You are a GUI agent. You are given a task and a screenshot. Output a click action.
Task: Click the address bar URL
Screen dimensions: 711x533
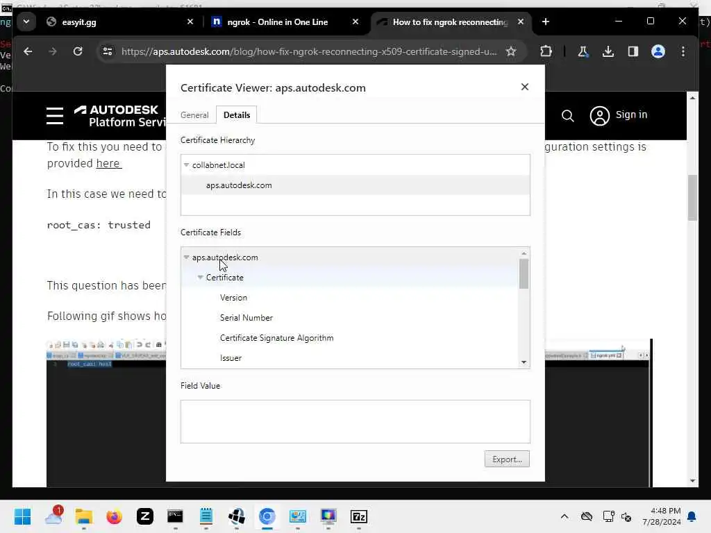click(x=309, y=51)
